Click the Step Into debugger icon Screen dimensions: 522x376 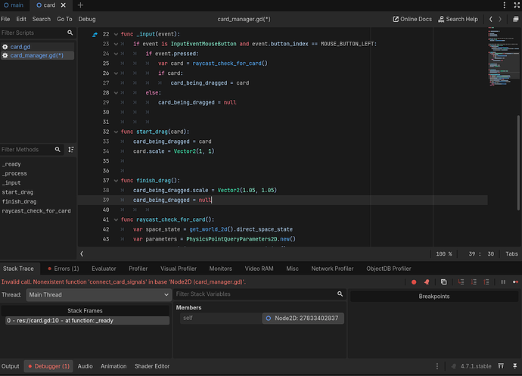click(x=461, y=282)
